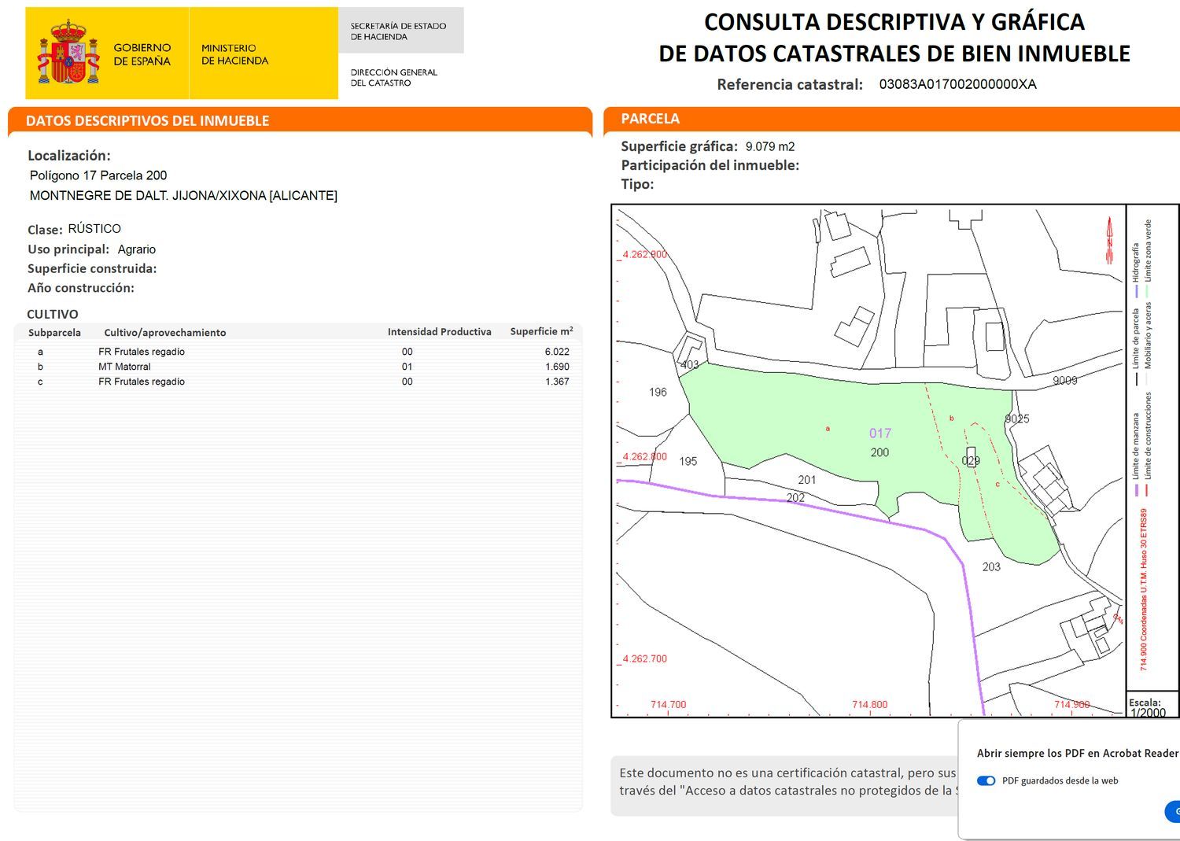The height and width of the screenshot is (841, 1180).
Task: Click "FR Frutales regadío" in subparcela a row
Action: tap(142, 352)
